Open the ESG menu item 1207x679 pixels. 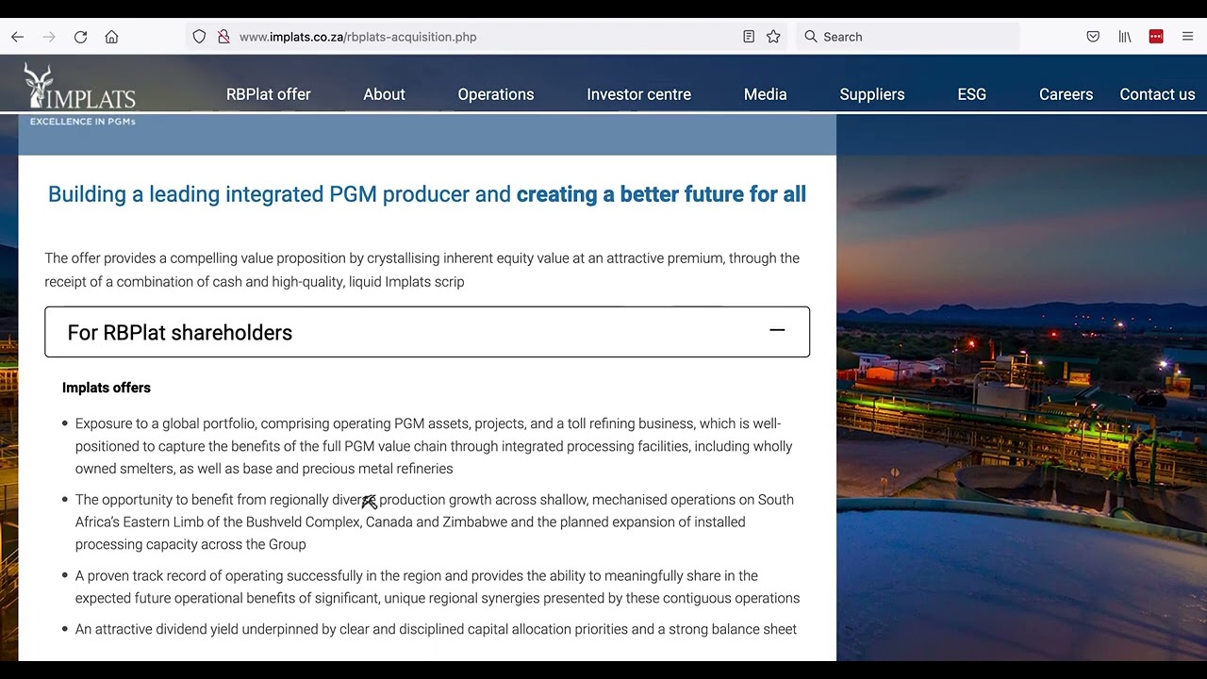[x=972, y=94]
